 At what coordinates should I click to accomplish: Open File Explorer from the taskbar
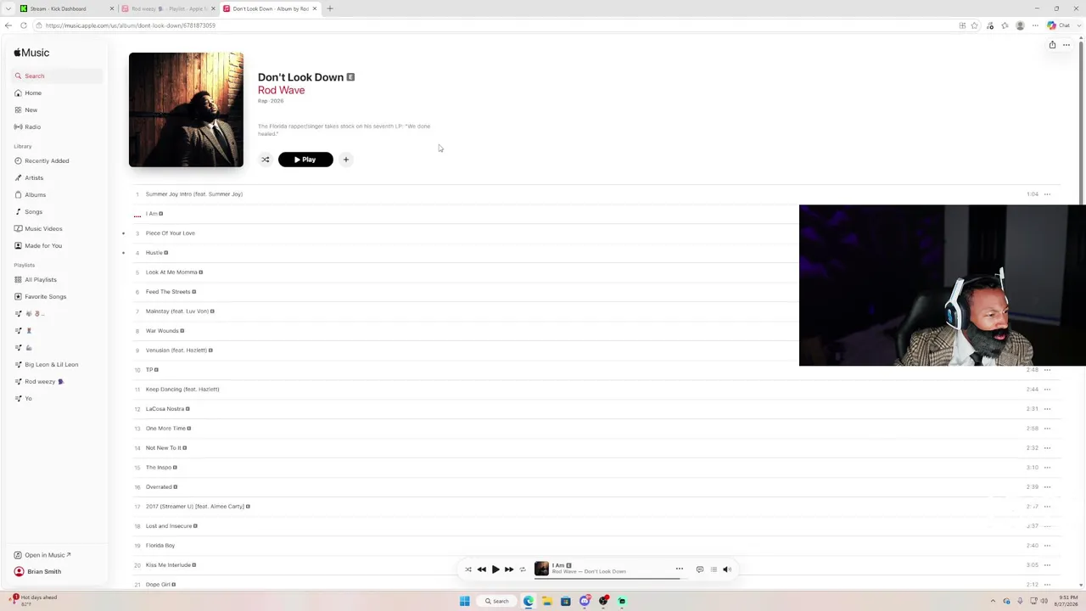point(547,601)
